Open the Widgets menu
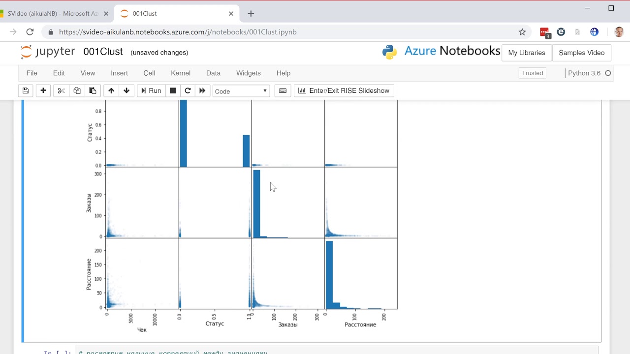The height and width of the screenshot is (354, 630). [x=249, y=73]
